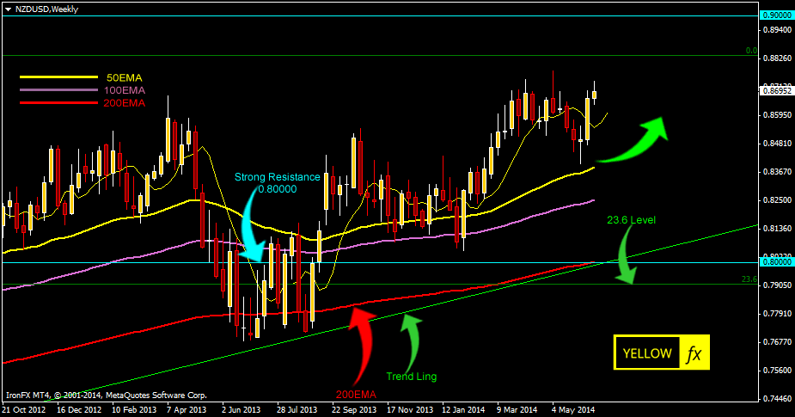
Task: Click the current price tag 0.86952
Action: [776, 89]
